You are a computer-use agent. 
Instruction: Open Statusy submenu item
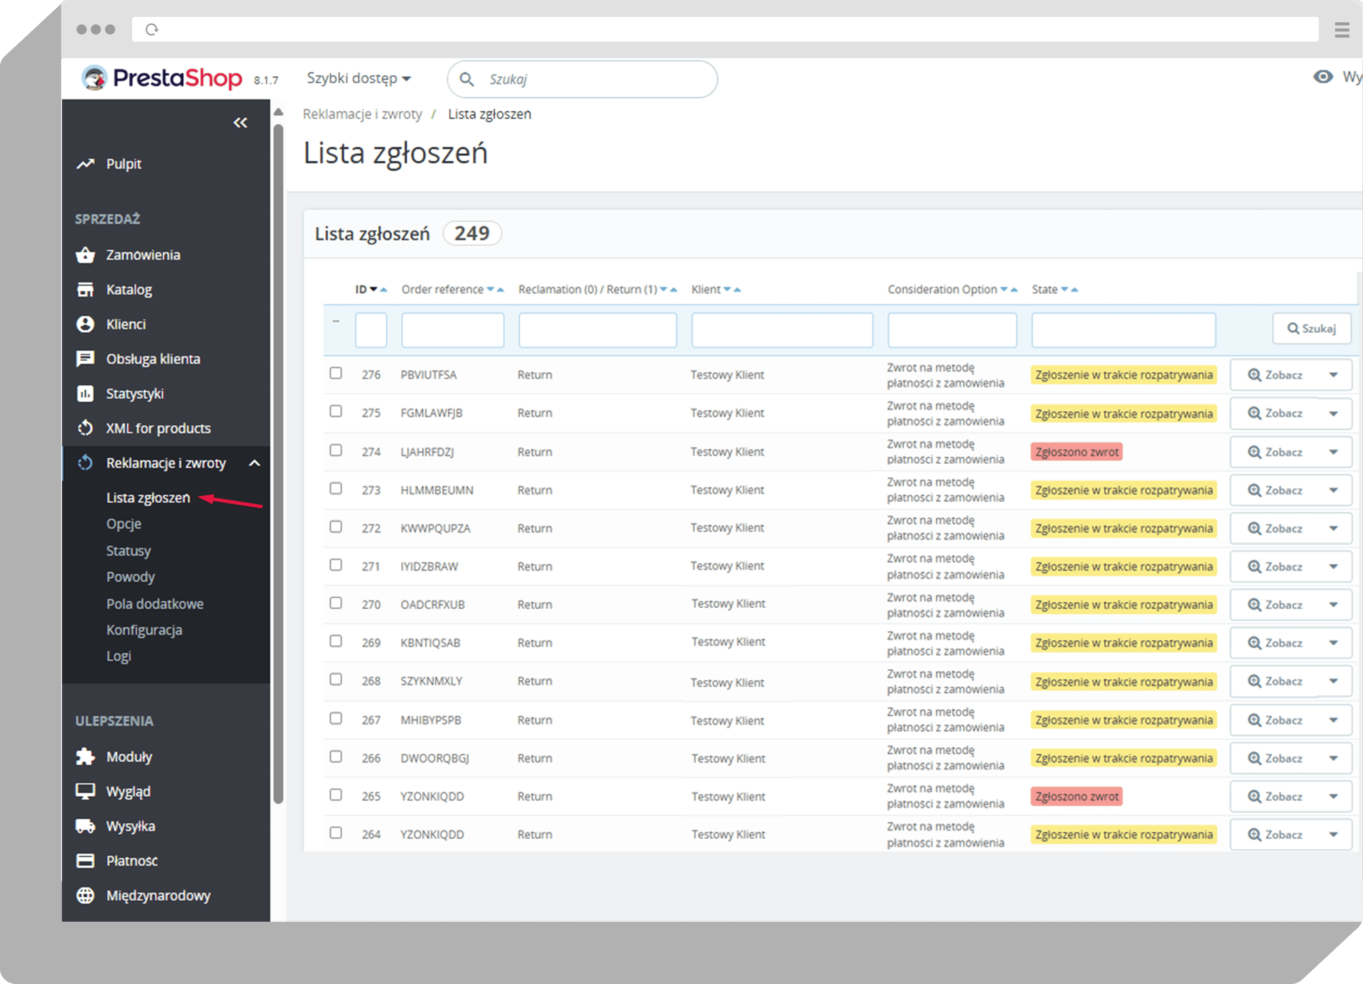[x=129, y=551]
